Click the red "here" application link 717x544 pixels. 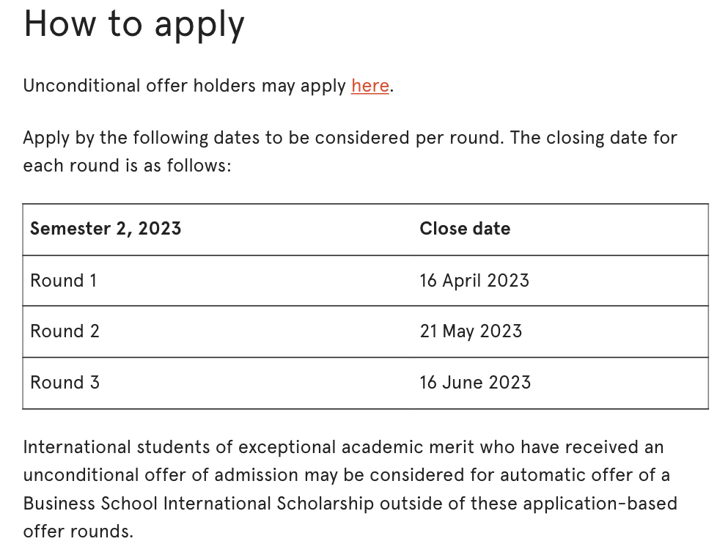pyautogui.click(x=369, y=86)
